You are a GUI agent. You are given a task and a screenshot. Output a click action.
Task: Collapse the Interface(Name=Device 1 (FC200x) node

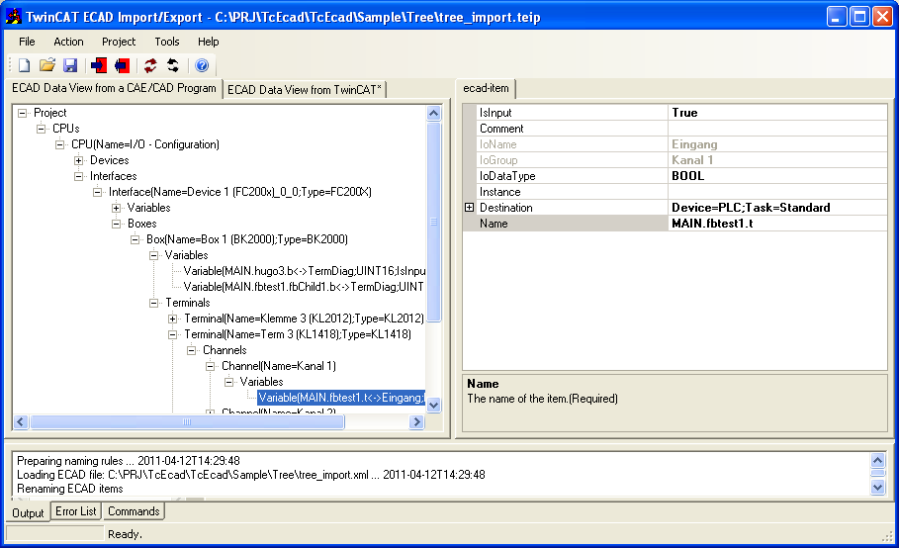tap(98, 192)
